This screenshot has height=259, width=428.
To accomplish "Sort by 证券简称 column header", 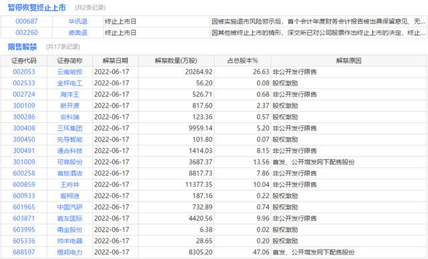I will pos(70,61).
